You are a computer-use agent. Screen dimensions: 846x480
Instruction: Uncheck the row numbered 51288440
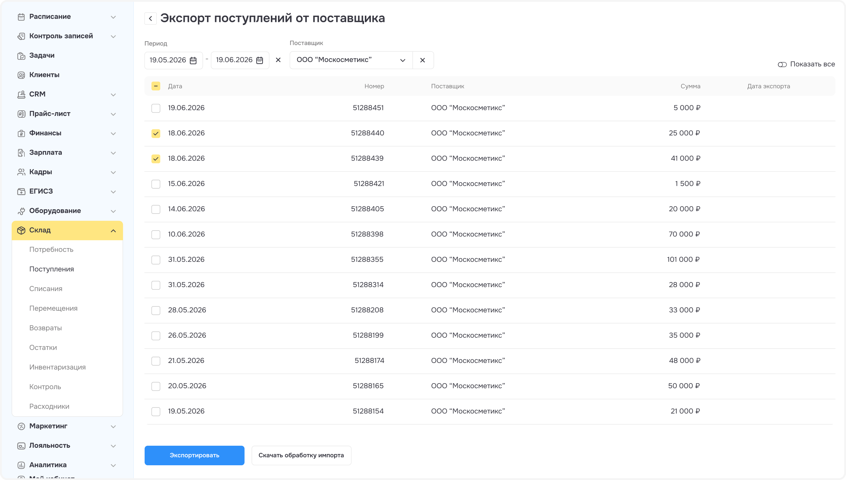(x=156, y=134)
